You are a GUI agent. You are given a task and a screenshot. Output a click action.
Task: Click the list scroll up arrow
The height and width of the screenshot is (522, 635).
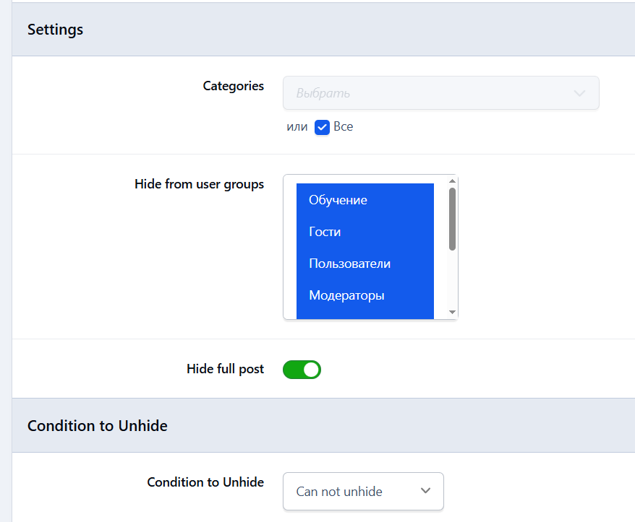(x=452, y=180)
